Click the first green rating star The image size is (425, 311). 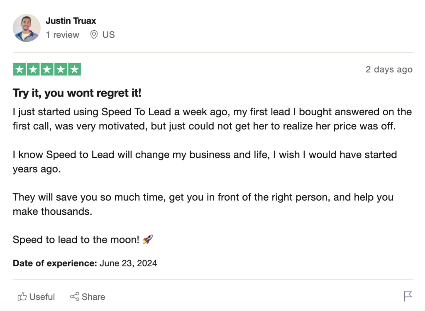point(20,69)
